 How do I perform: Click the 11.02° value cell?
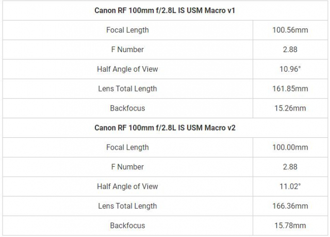[290, 186]
